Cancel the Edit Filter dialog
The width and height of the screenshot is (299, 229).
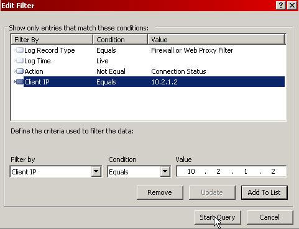[270, 217]
